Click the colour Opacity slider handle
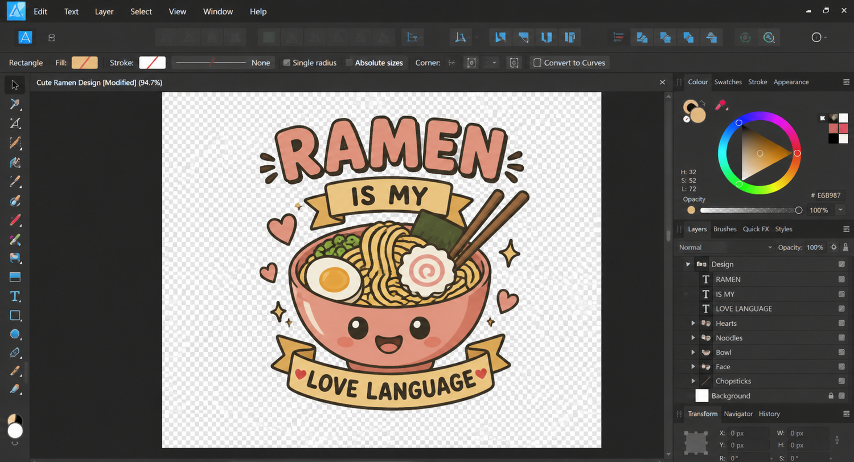The width and height of the screenshot is (854, 462). tap(799, 210)
